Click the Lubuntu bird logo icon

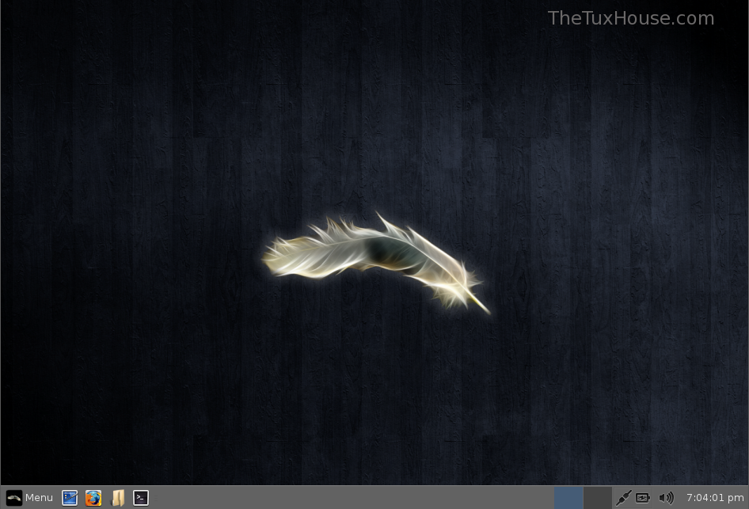click(13, 498)
